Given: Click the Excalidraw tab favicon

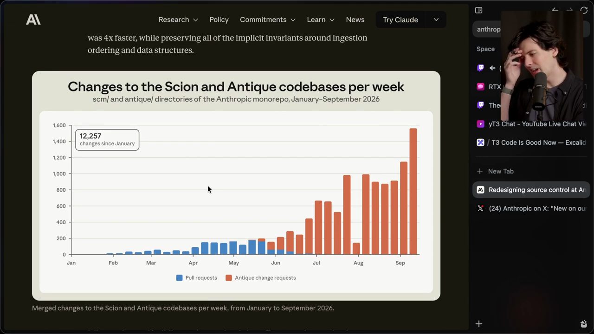Looking at the screenshot, I should (x=480, y=142).
